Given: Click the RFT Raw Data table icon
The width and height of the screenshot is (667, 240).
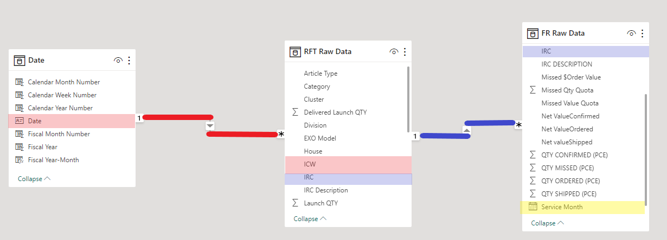Looking at the screenshot, I should (296, 52).
